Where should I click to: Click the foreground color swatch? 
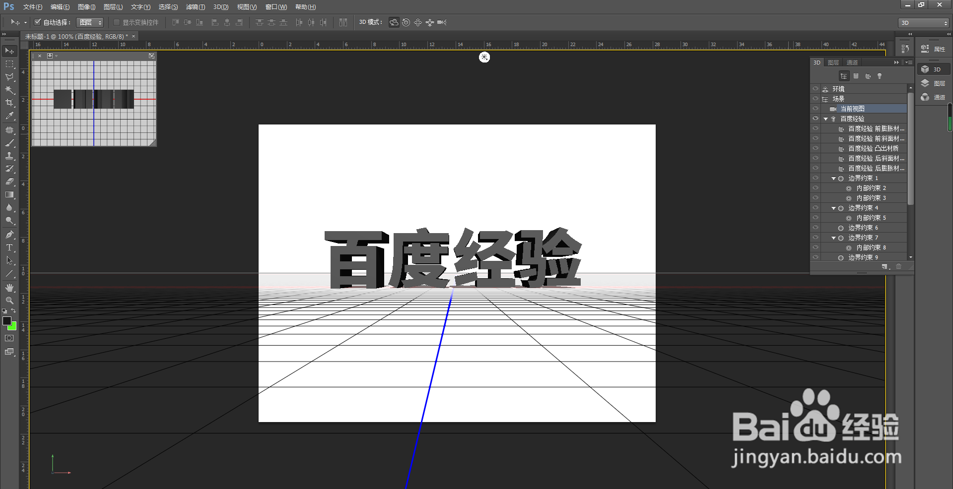(7, 321)
